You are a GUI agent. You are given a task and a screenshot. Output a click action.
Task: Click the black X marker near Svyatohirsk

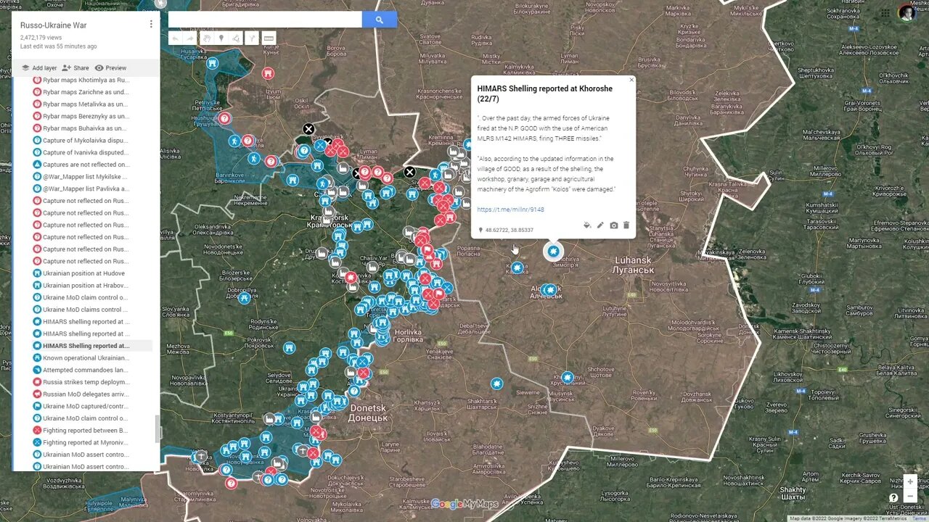coord(308,129)
